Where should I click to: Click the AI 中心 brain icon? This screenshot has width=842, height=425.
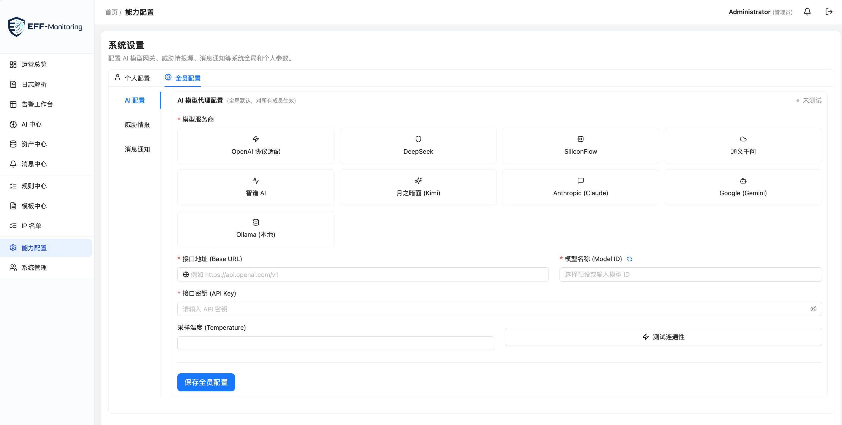[x=13, y=124]
